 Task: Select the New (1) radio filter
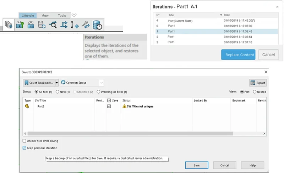58,91
